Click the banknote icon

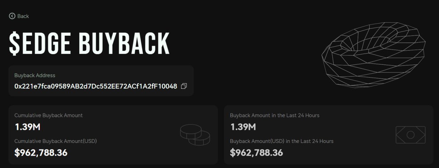tap(411, 135)
